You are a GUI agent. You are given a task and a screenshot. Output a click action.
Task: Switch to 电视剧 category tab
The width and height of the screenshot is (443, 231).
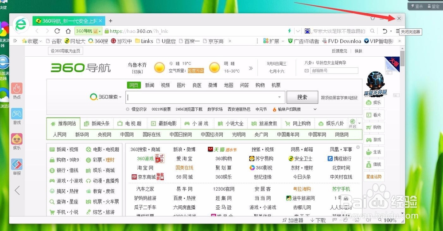coord(130,124)
